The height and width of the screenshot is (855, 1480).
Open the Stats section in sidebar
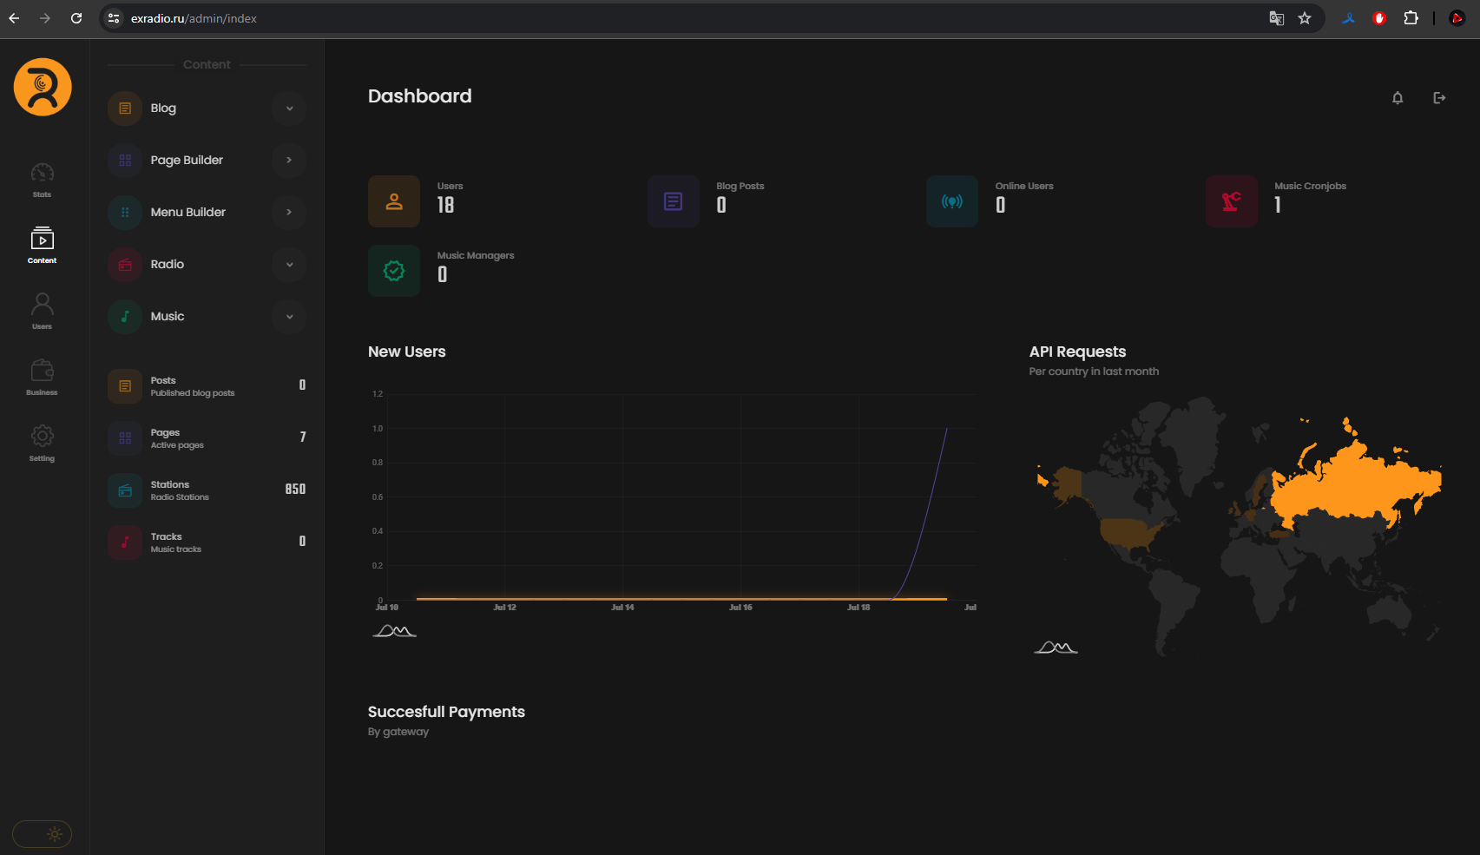[x=42, y=180]
